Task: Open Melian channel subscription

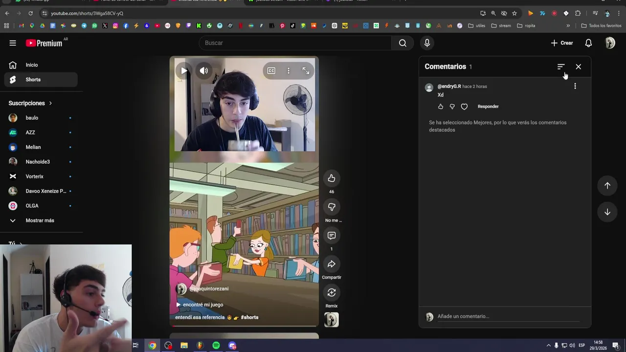Action: (x=41, y=147)
